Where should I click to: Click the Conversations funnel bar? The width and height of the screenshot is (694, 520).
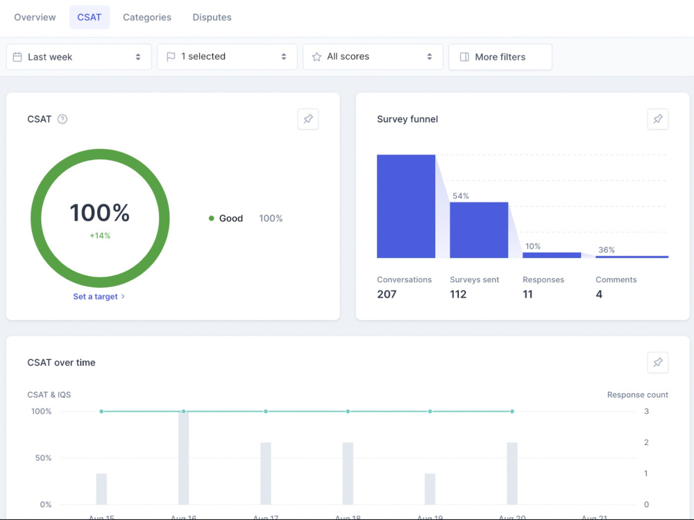pyautogui.click(x=406, y=206)
